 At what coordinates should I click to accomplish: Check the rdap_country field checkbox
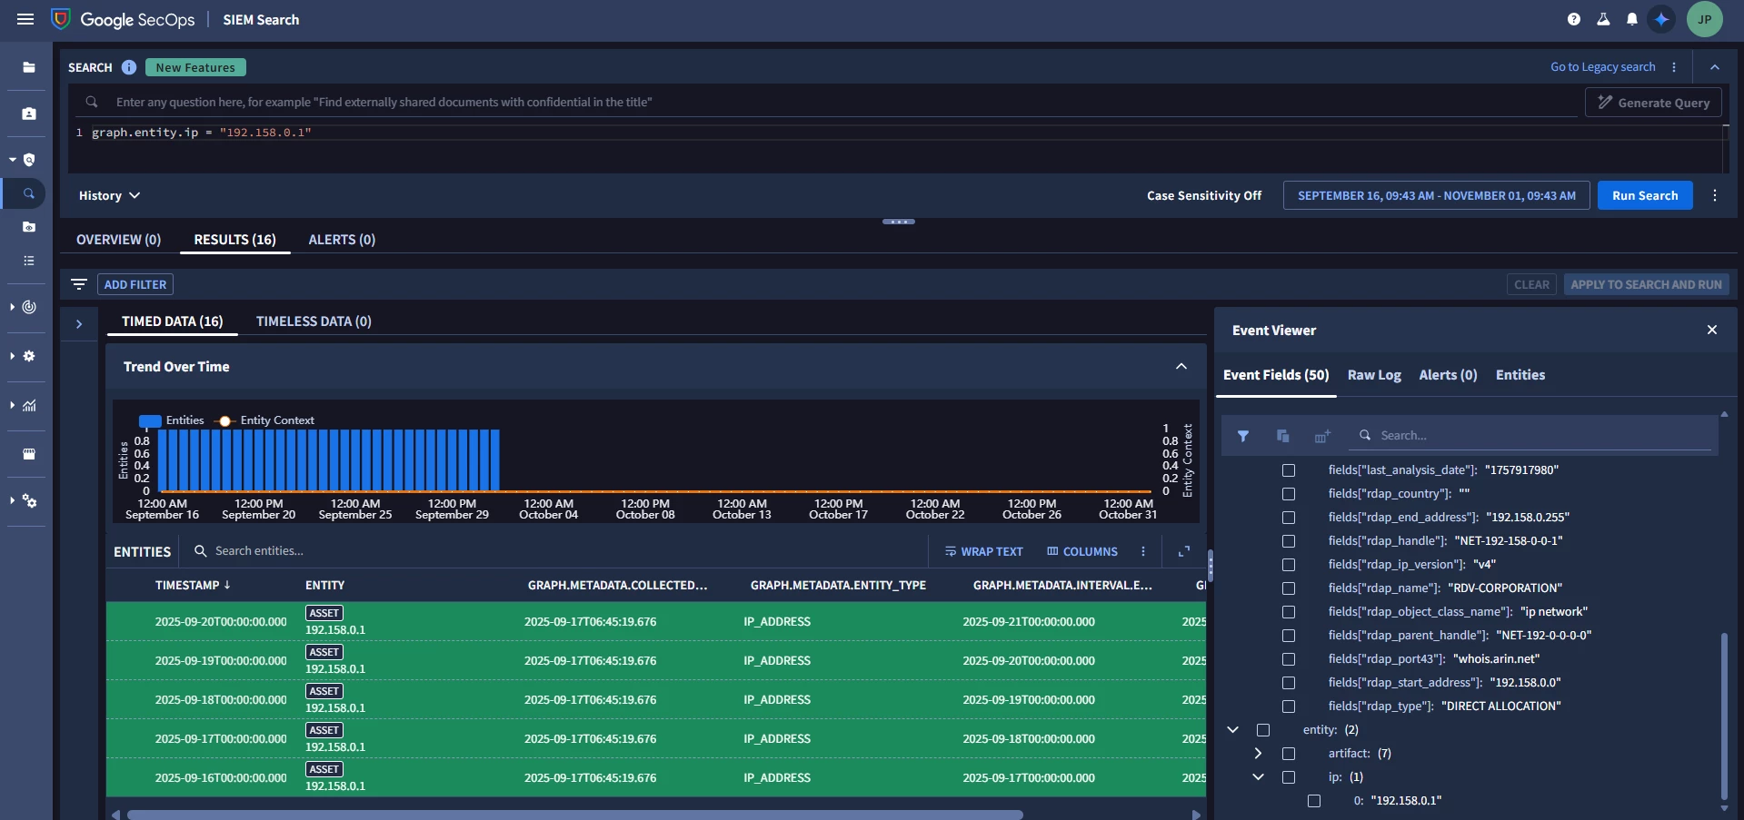click(1289, 494)
